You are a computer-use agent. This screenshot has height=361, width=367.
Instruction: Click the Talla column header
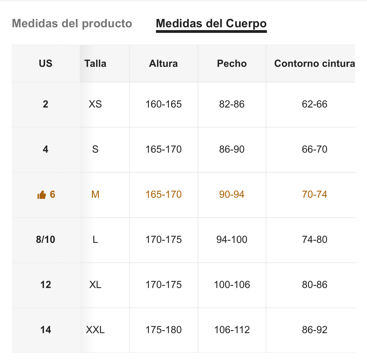95,64
